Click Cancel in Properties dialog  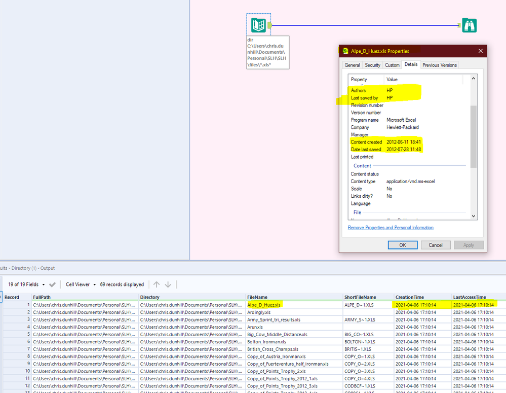click(435, 245)
